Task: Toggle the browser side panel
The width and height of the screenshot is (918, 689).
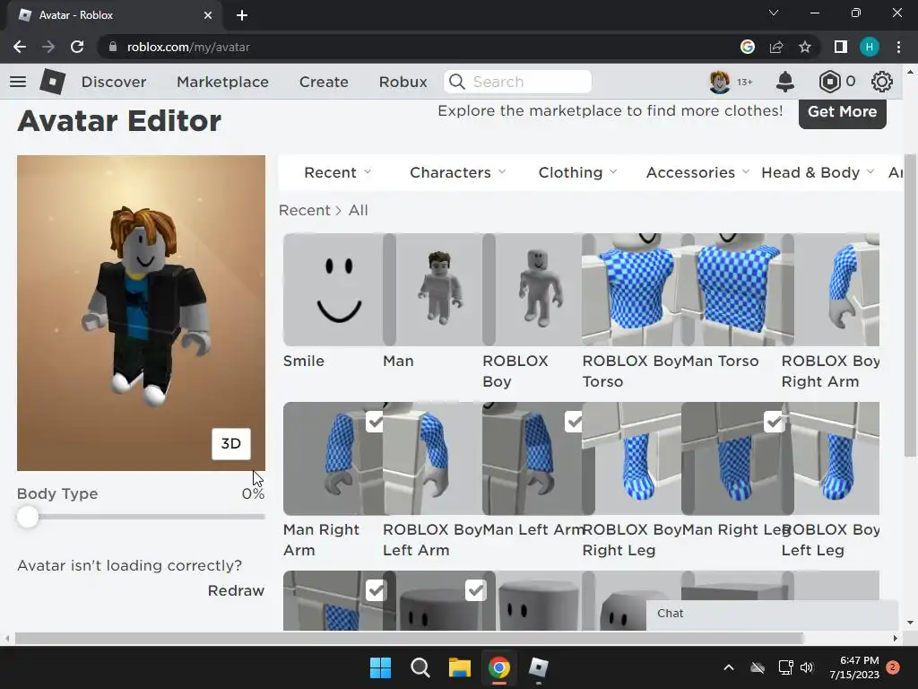Action: click(x=841, y=47)
